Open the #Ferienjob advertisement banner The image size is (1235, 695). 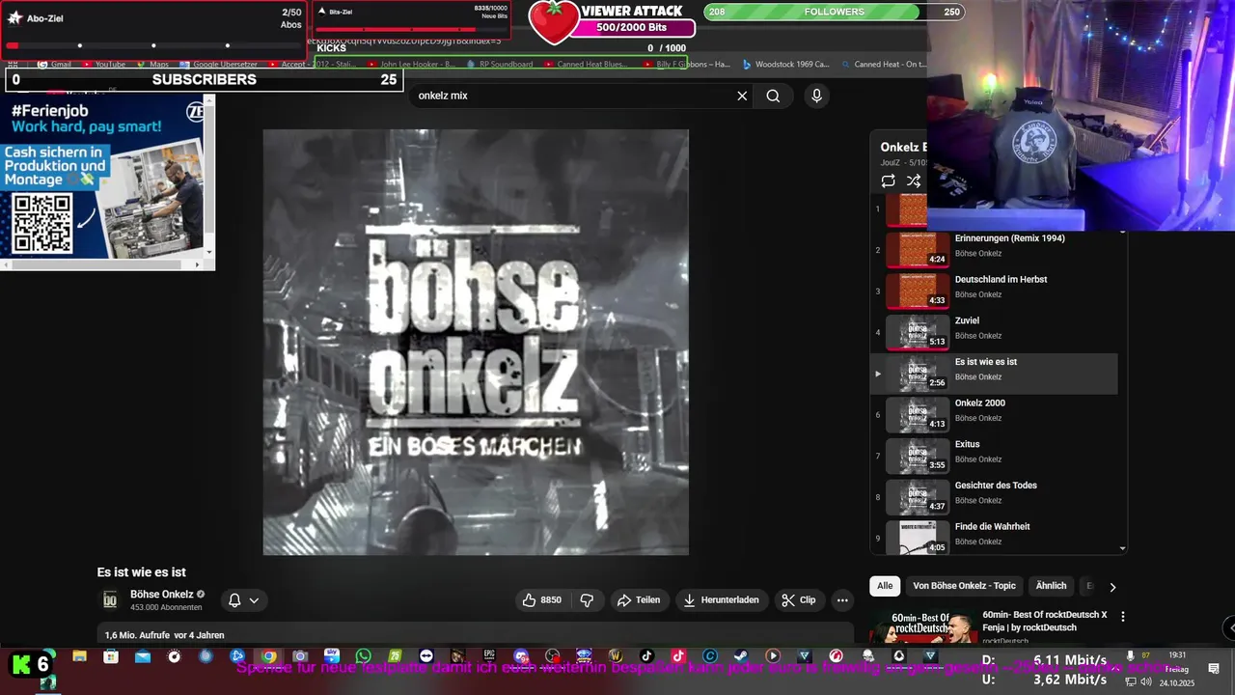coord(103,176)
